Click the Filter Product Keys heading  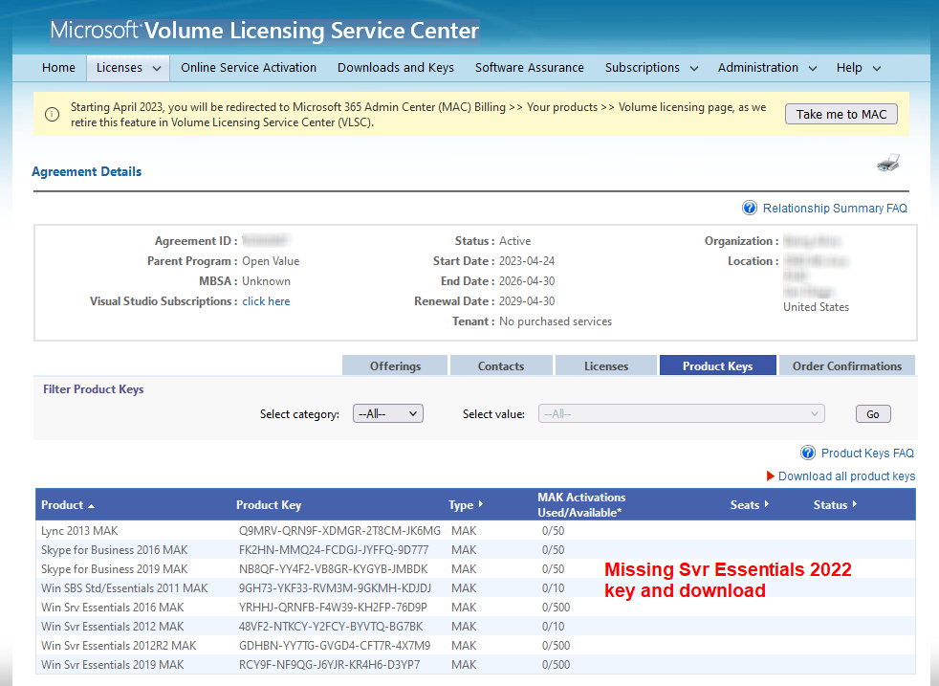tap(94, 389)
